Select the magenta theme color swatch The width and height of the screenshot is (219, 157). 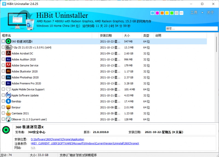[157, 13]
